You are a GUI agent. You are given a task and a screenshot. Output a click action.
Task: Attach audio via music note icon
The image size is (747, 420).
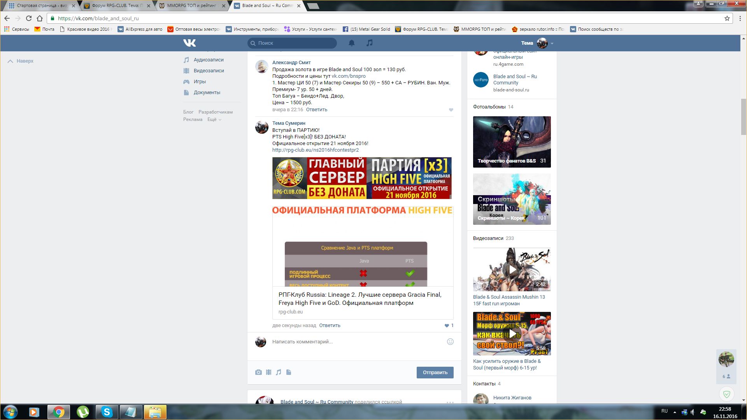279,373
